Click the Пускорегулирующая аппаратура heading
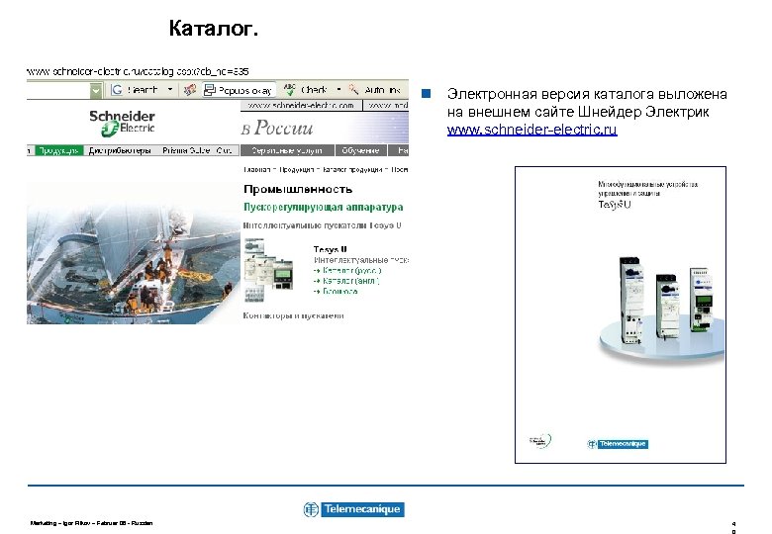Image resolution: width=772 pixels, height=534 pixels. click(x=323, y=207)
